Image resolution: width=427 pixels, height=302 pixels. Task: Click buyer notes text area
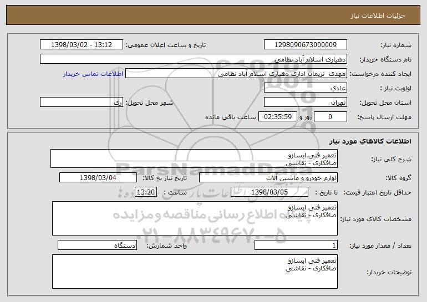(195, 272)
